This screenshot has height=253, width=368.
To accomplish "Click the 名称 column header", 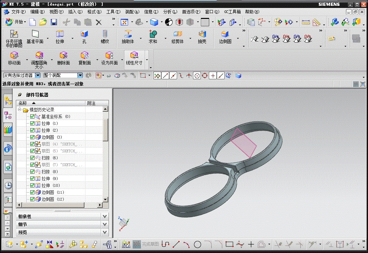I will (23, 103).
